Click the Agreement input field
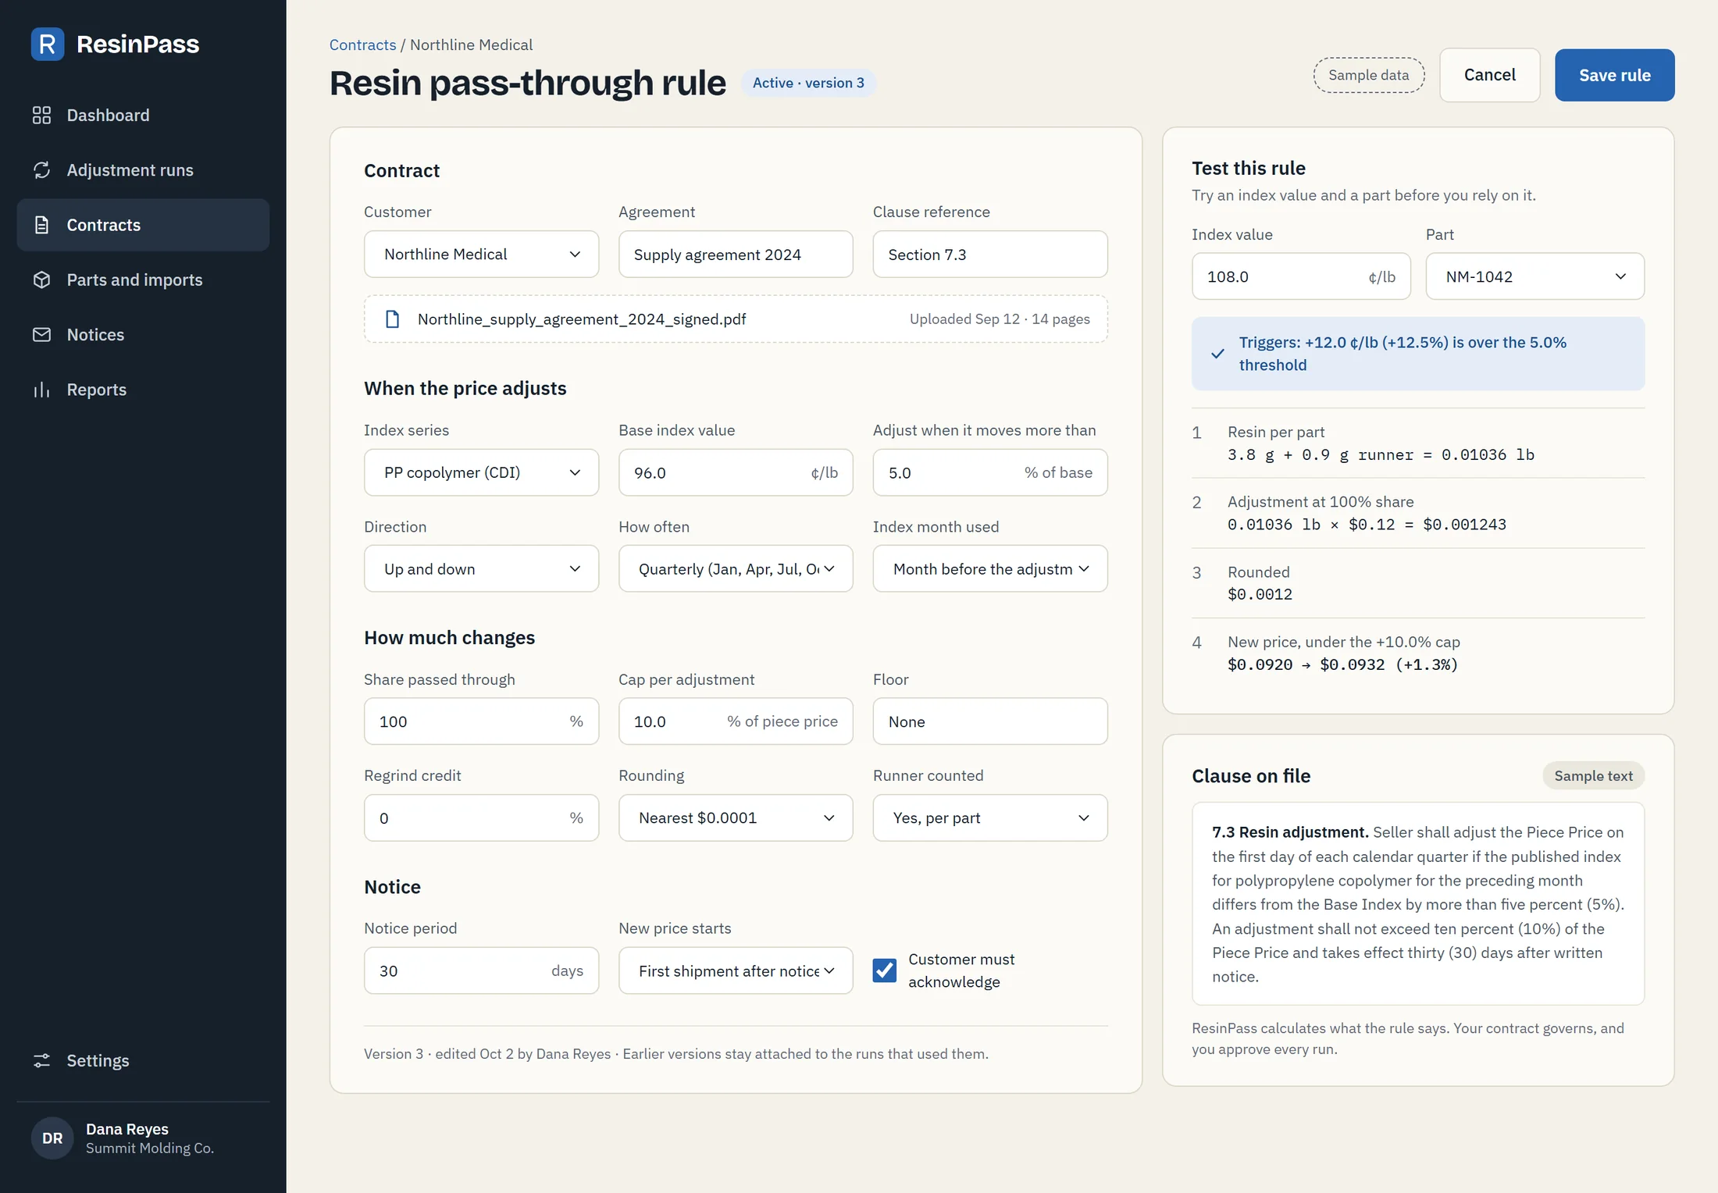 [x=736, y=255]
